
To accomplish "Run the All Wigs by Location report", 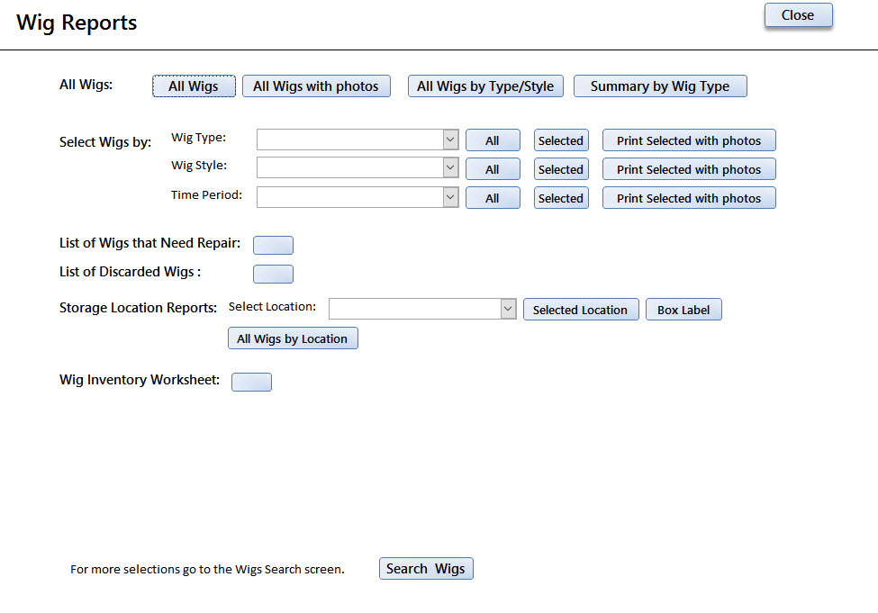I will [293, 338].
